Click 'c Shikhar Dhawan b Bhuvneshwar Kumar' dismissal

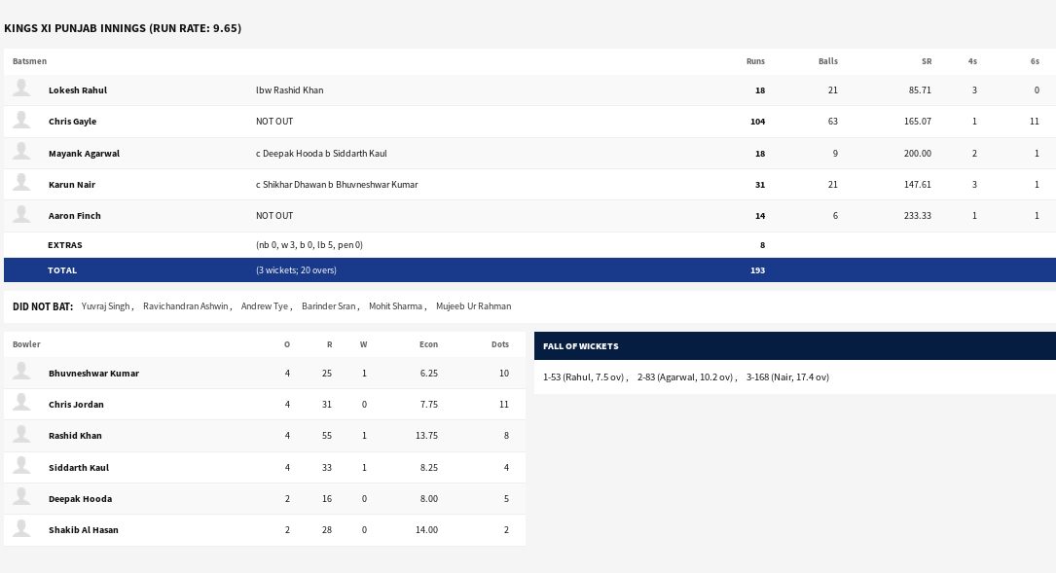(x=337, y=185)
